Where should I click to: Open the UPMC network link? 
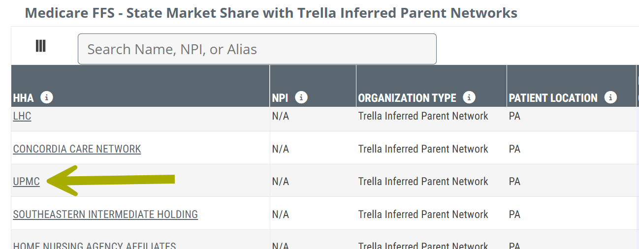27,182
